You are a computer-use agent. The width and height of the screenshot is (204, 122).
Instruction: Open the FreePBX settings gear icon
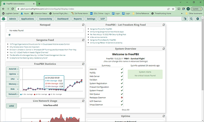[x=197, y=19]
